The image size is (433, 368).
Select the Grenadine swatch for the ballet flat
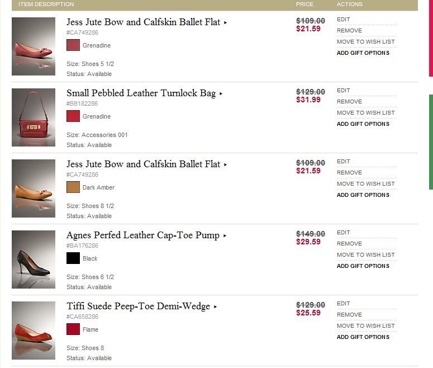73,45
